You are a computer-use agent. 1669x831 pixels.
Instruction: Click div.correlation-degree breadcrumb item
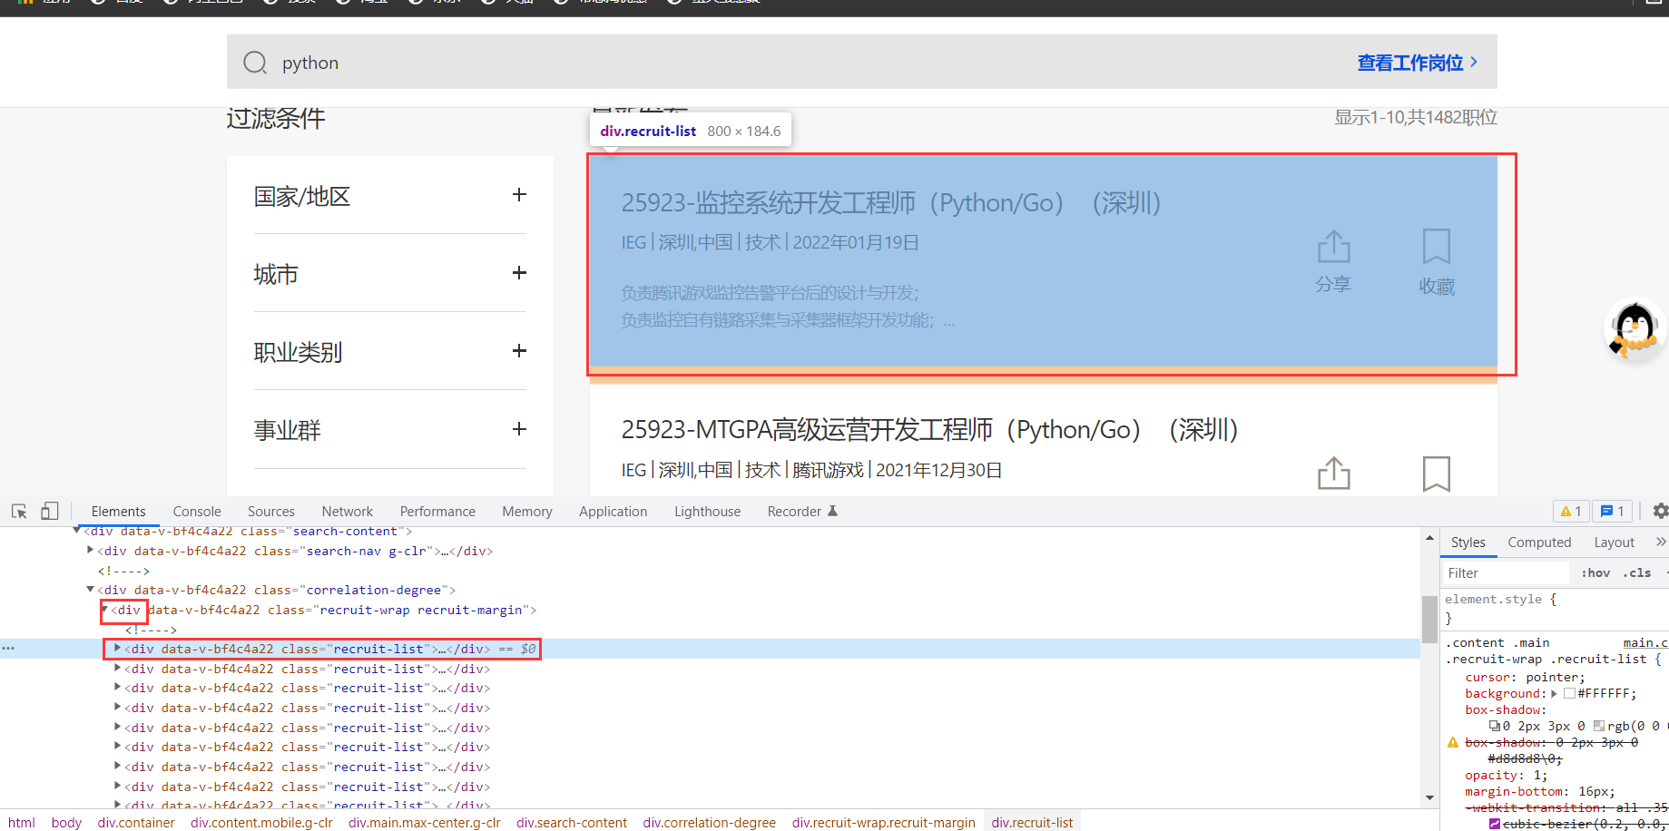point(710,822)
